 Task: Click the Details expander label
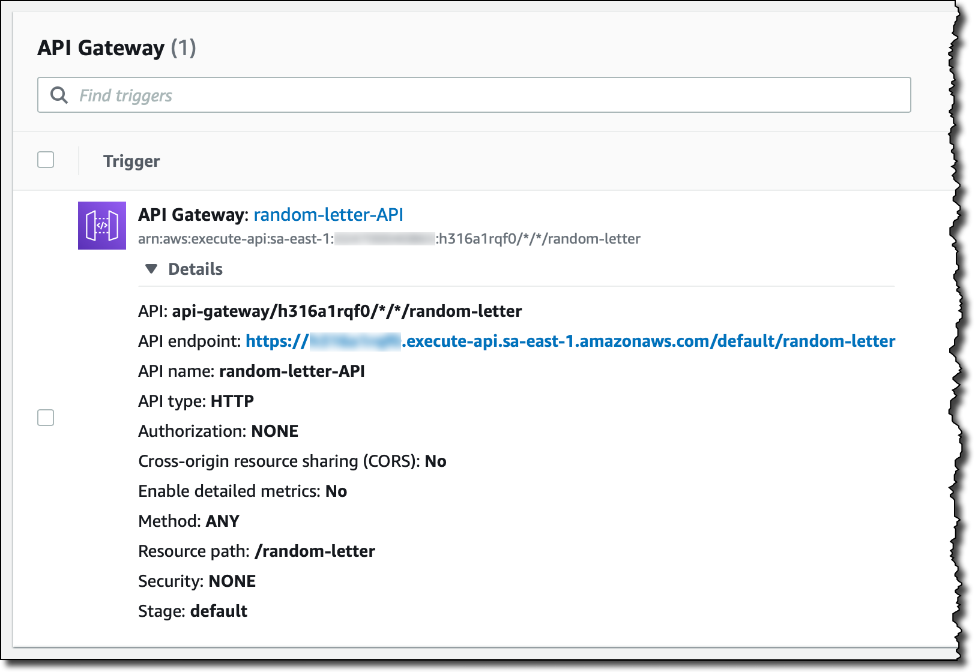194,269
